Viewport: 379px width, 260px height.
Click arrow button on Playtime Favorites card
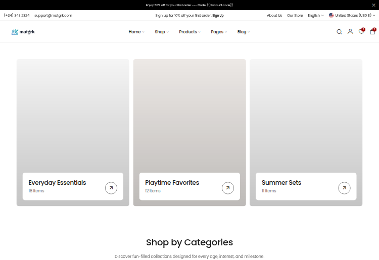(228, 188)
